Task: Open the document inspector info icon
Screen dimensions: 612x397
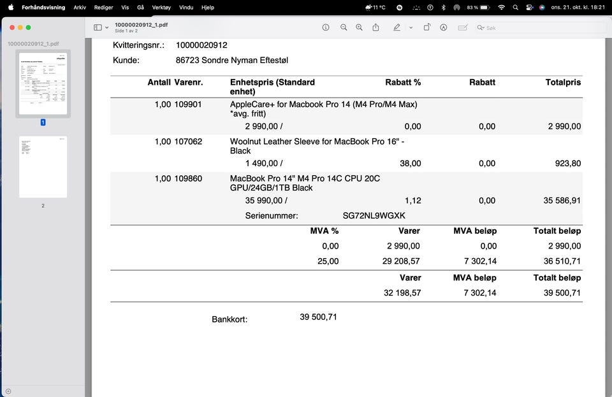Action: 326,27
